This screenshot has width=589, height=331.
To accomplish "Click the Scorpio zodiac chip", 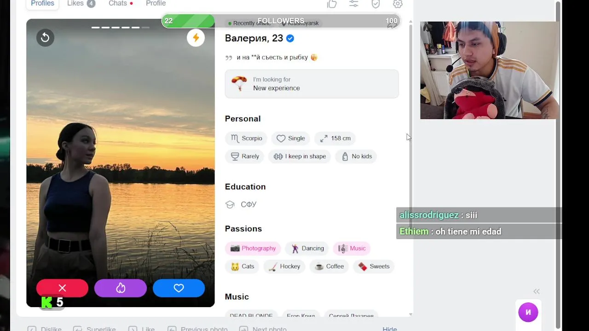I will pos(246,138).
